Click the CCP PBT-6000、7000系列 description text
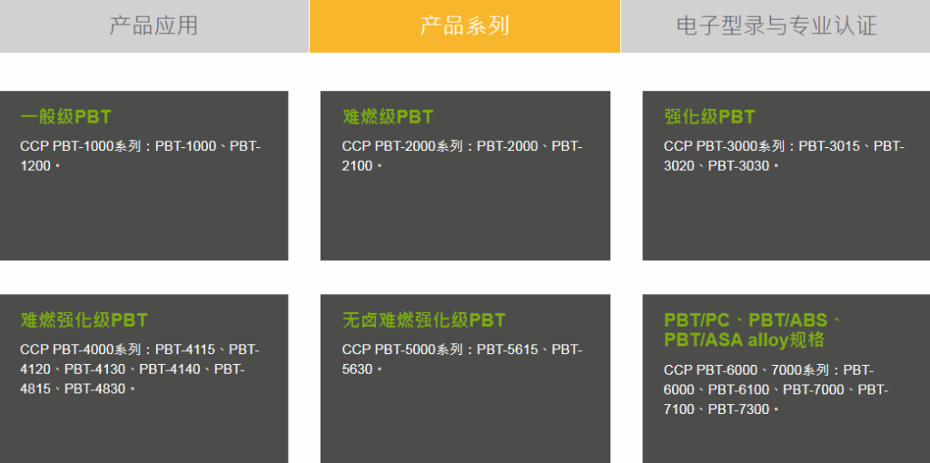The height and width of the screenshot is (463, 930). click(776, 389)
